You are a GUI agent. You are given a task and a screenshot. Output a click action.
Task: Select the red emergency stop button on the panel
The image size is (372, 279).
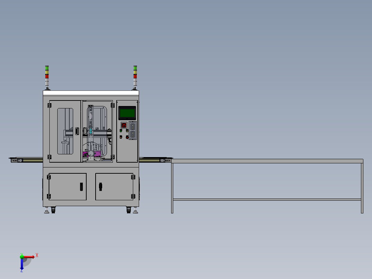pos(127,137)
